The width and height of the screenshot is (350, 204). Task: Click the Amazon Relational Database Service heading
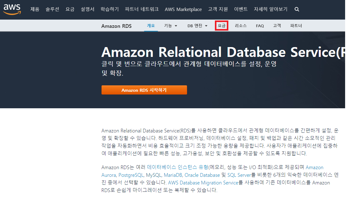223,52
